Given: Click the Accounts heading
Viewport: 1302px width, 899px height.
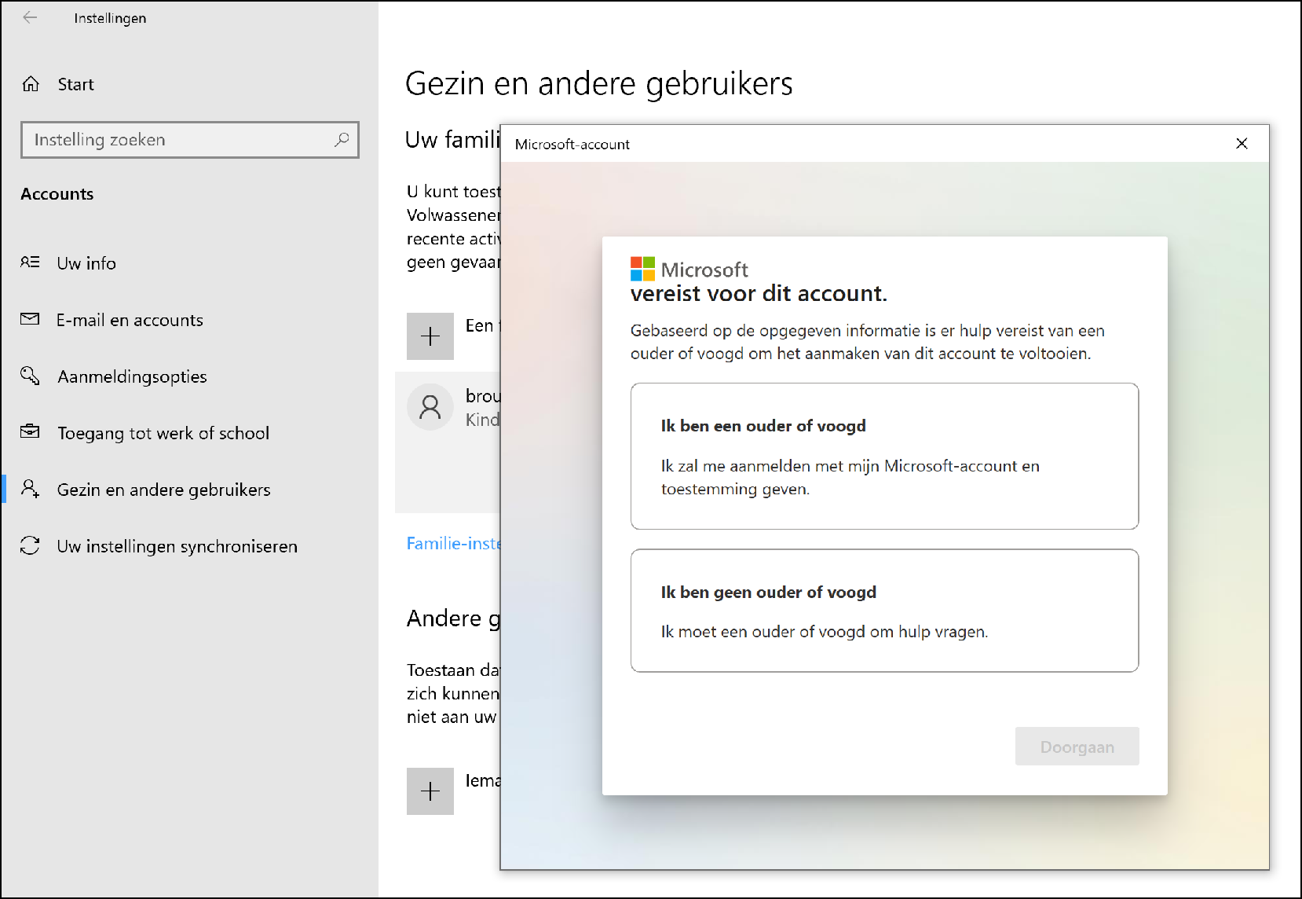Looking at the screenshot, I should [x=57, y=194].
